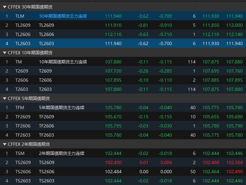Screen dimensions: 246x185
Task: Collapse the CFFEX 30年期国债期货 group
Action: [5, 7]
